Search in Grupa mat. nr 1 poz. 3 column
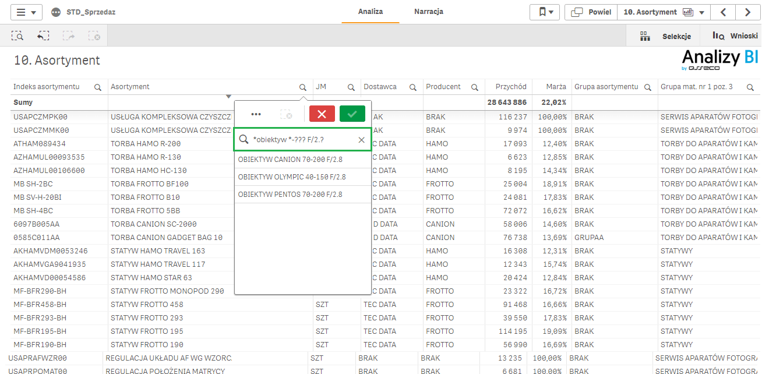Viewport: 762px width, 374px height. coord(750,87)
